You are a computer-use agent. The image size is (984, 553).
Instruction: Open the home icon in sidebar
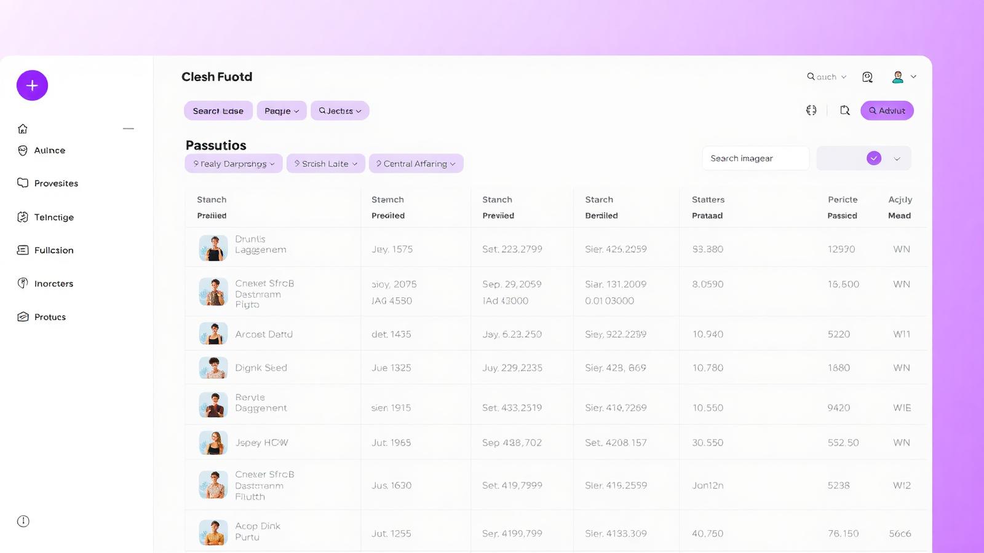[x=23, y=128]
